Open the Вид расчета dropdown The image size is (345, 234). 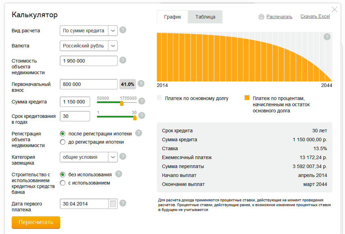113,31
